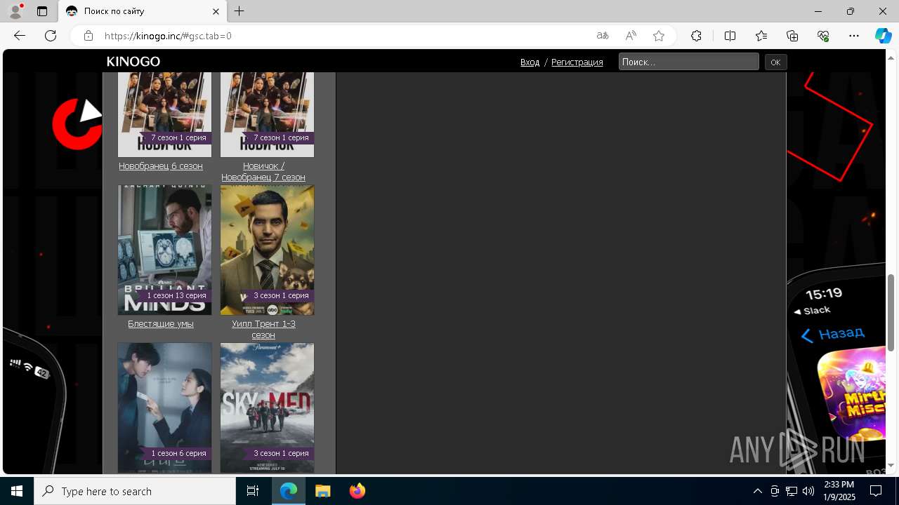
Task: Open Уилл Трент 1-3 сезон link
Action: 263,330
